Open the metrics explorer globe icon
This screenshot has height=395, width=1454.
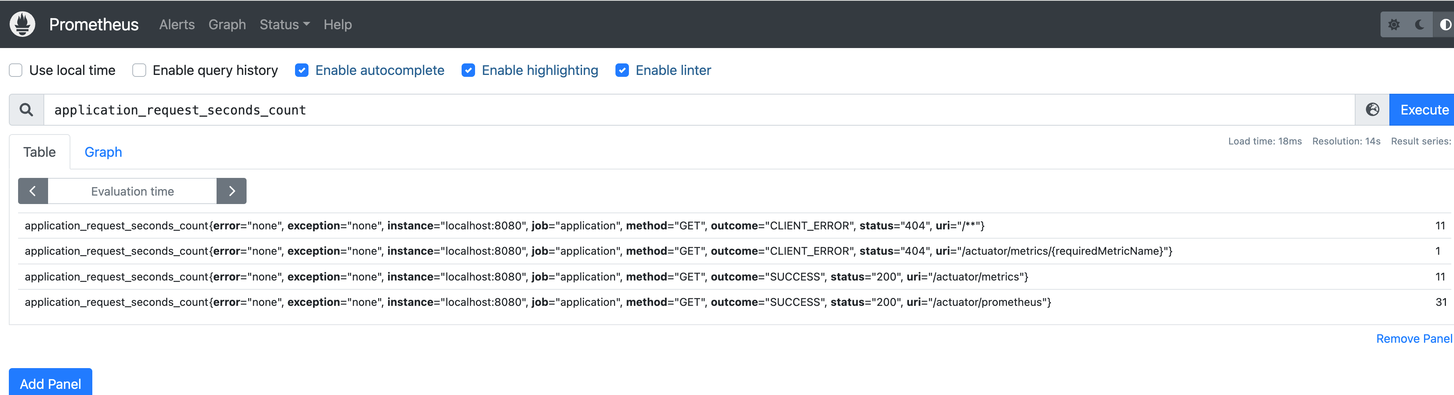click(1372, 110)
